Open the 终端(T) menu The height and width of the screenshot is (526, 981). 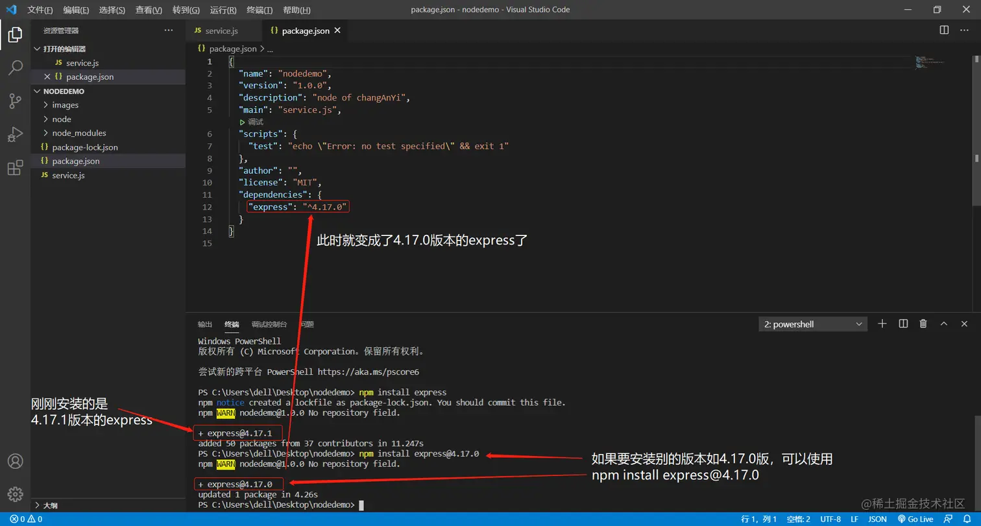(x=260, y=10)
